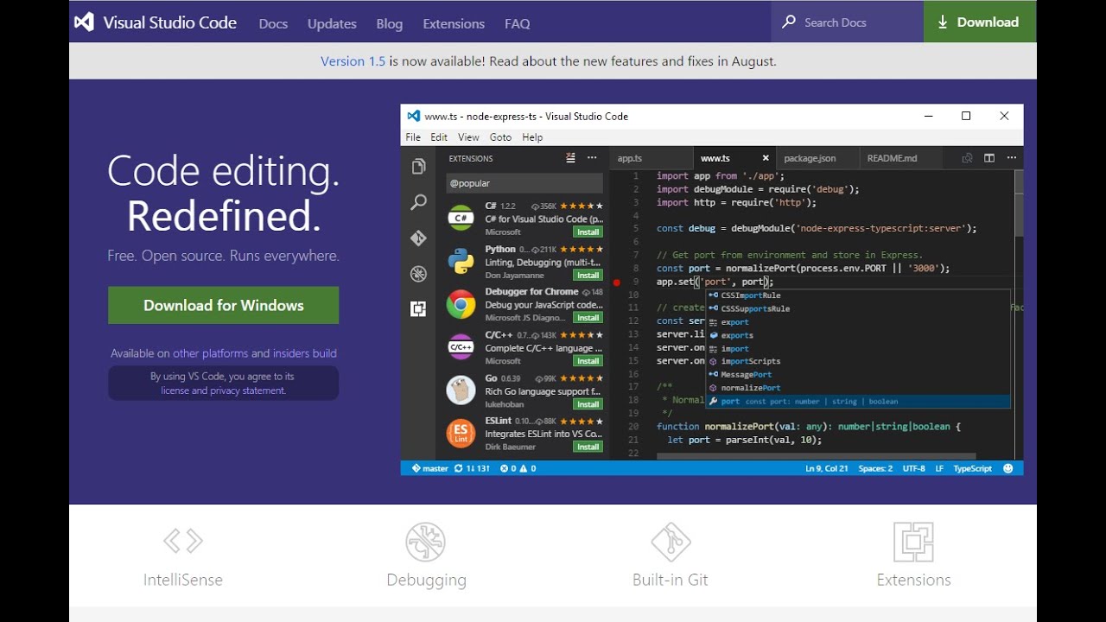Click the IntelliSense feature icon
Image resolution: width=1106 pixels, height=622 pixels.
pos(183,542)
